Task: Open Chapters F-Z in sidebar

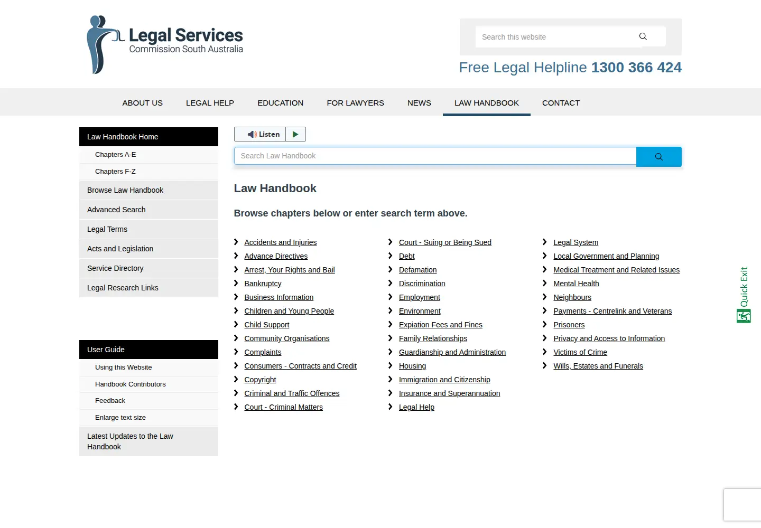Action: tap(149, 172)
